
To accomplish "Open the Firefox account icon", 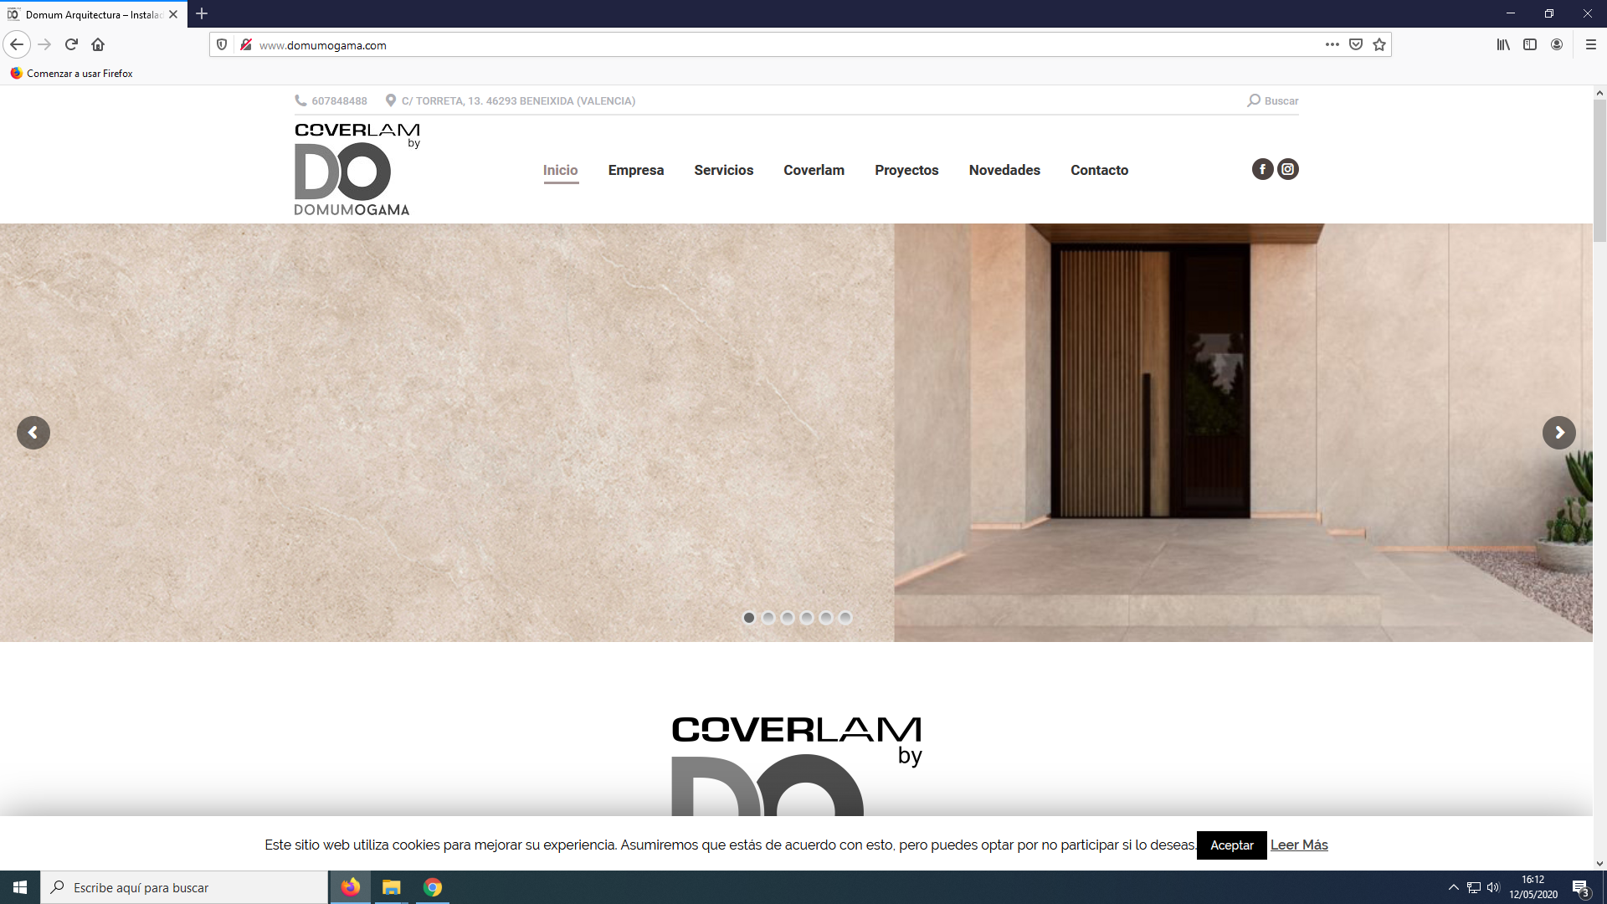I will tap(1557, 44).
